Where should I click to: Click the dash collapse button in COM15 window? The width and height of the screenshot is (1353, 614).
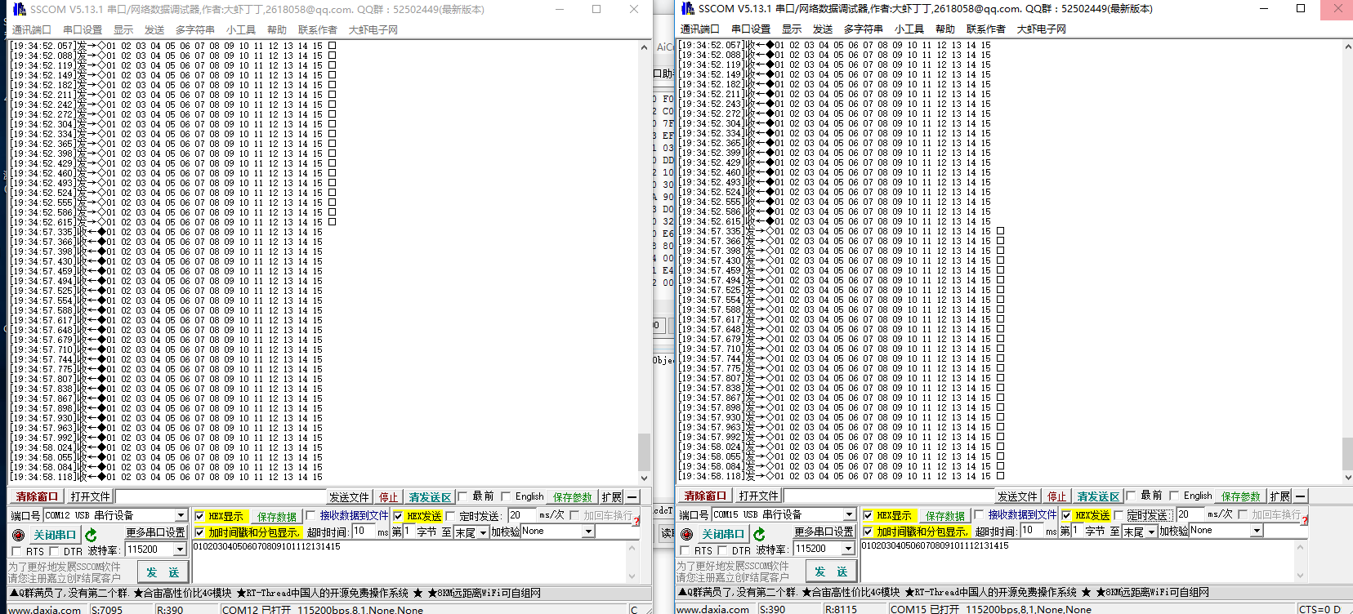(1300, 496)
